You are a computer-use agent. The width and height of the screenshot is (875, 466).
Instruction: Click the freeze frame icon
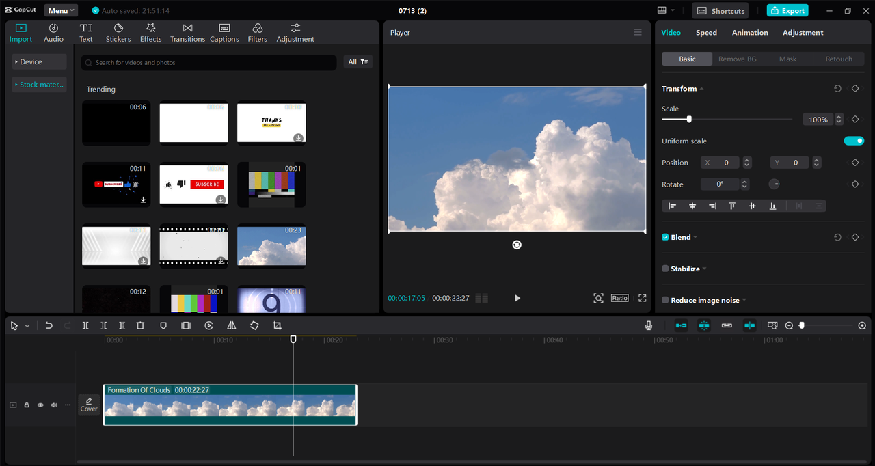(186, 326)
